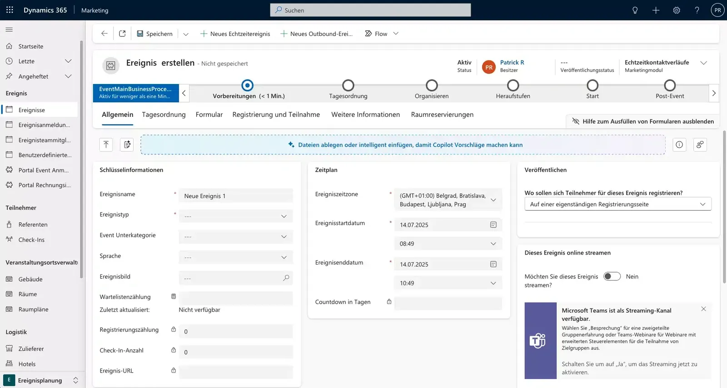Open calendar picker for Ereignisenddatum

point(493,264)
